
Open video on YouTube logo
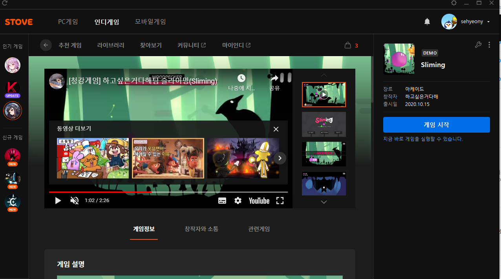click(x=259, y=201)
